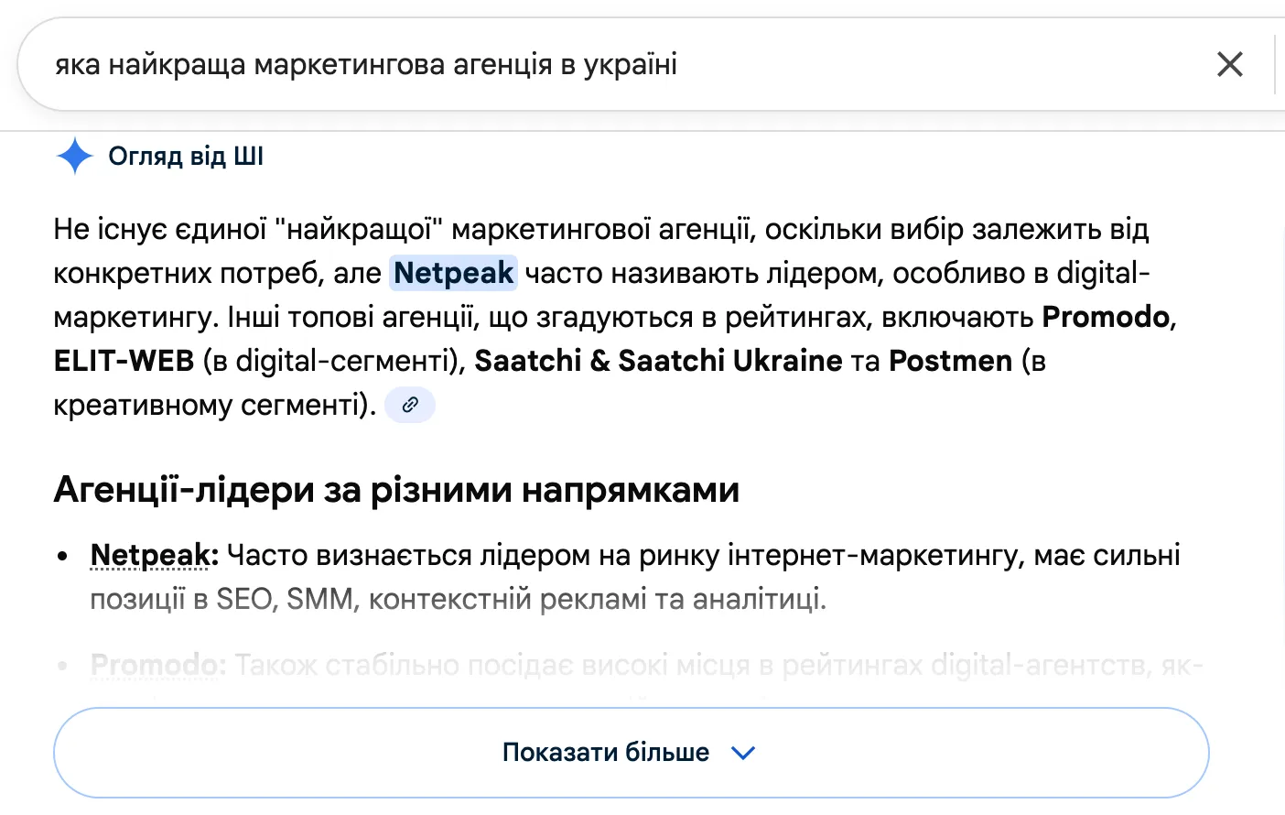Click the Огляд від ШІ label
The image size is (1285, 815).
pyautogui.click(x=186, y=156)
